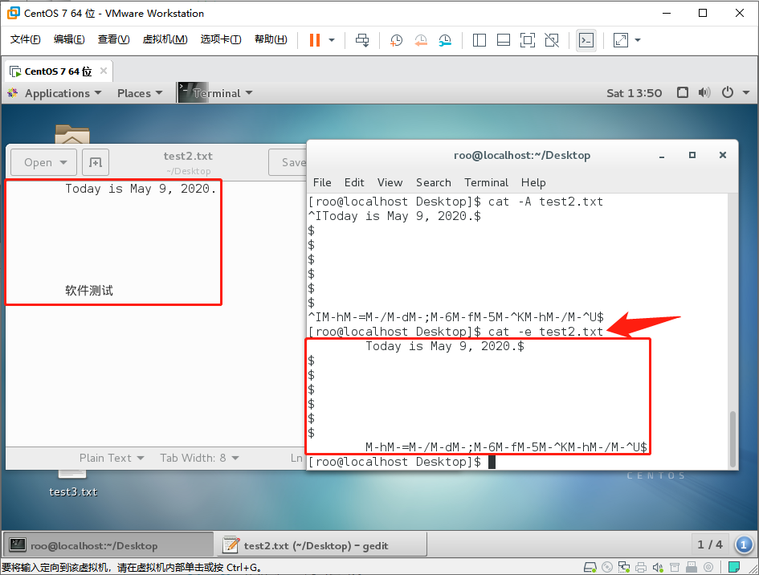Image resolution: width=759 pixels, height=575 pixels.
Task: Revert the VM to its last snapshot
Action: click(x=420, y=40)
